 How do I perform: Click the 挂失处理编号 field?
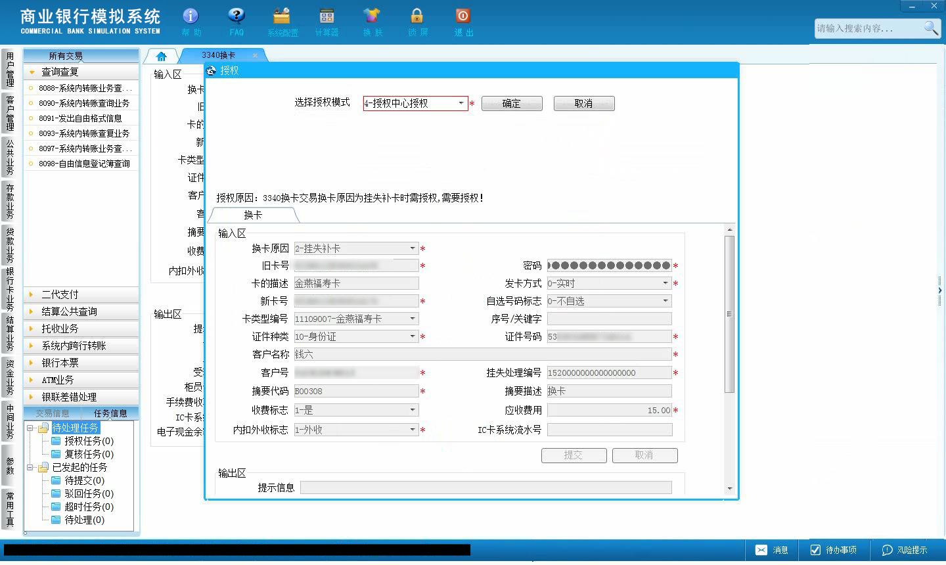(609, 373)
